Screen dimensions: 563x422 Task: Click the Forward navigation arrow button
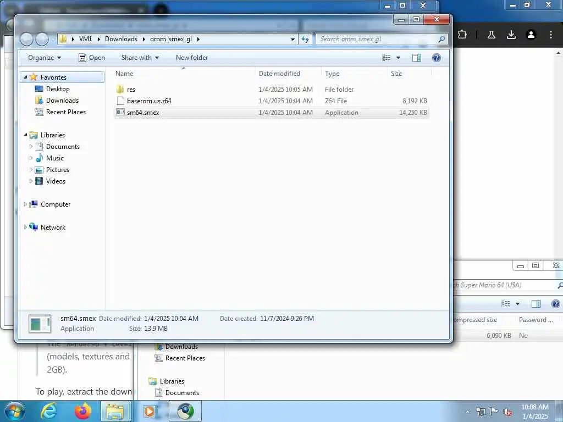pyautogui.click(x=42, y=39)
